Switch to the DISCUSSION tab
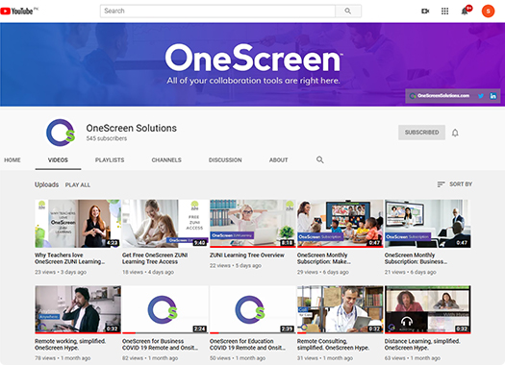Viewport: 505px width, 365px height. click(225, 160)
